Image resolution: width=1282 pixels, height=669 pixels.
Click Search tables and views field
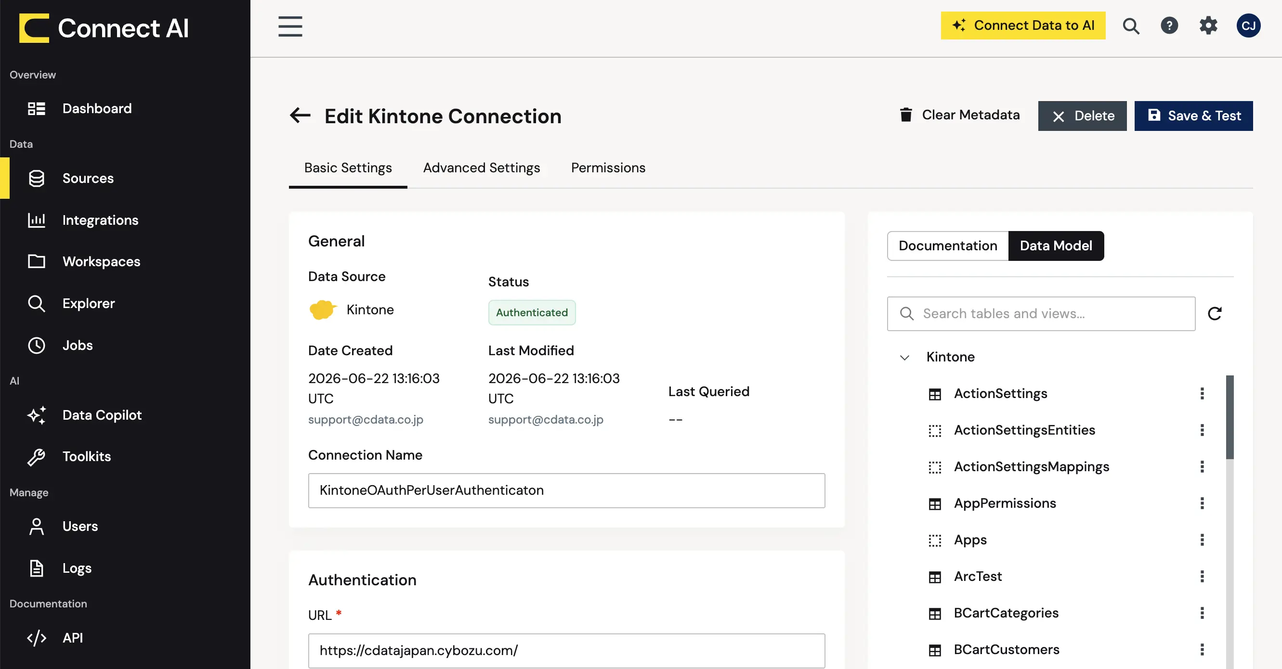coord(1041,314)
